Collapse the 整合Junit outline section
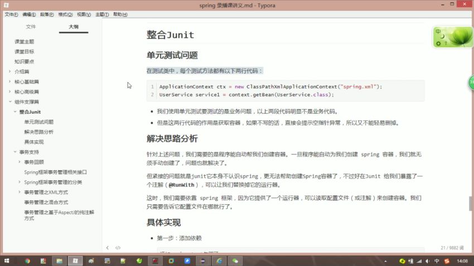 click(15, 112)
